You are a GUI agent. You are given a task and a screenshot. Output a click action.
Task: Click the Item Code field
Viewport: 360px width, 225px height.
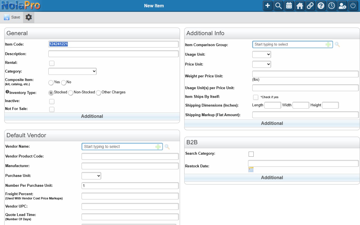coord(114,44)
